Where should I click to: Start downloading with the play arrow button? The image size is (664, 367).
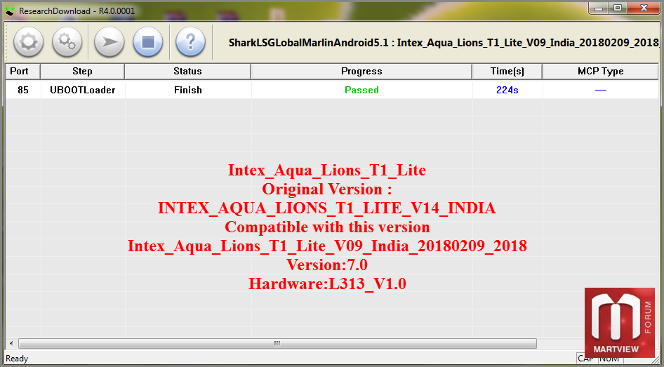[109, 42]
